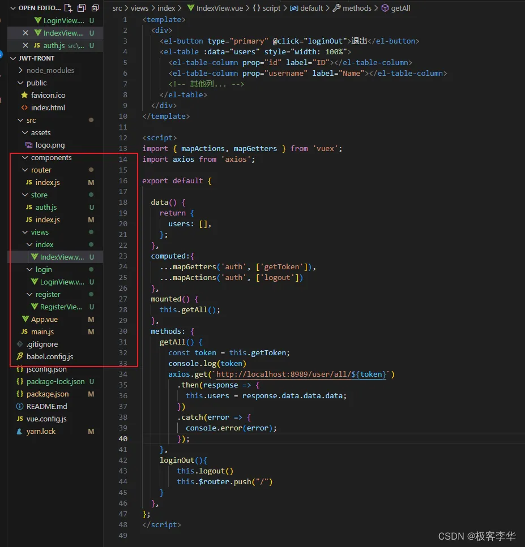Click the Save All icon in Open Editors
Image resolution: width=525 pixels, height=547 pixels.
[x=82, y=8]
